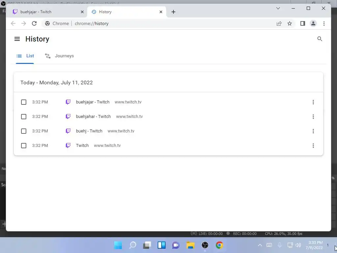This screenshot has height=253, width=337.
Task: Open Task View on the taskbar
Action: (147, 245)
